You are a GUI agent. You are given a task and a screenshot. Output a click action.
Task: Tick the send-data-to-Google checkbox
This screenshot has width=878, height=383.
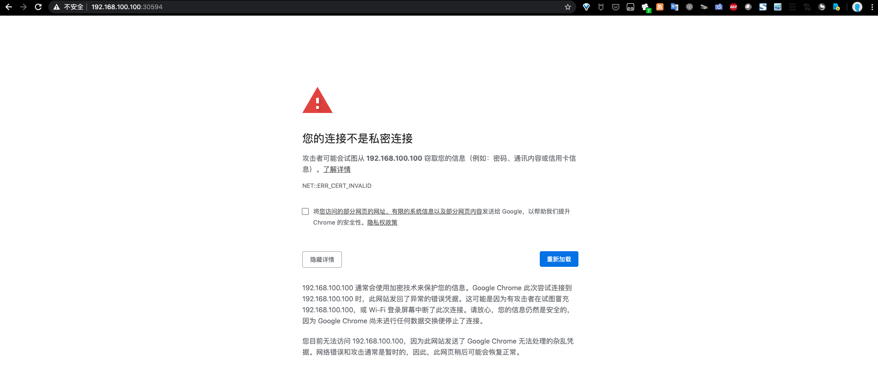(305, 211)
